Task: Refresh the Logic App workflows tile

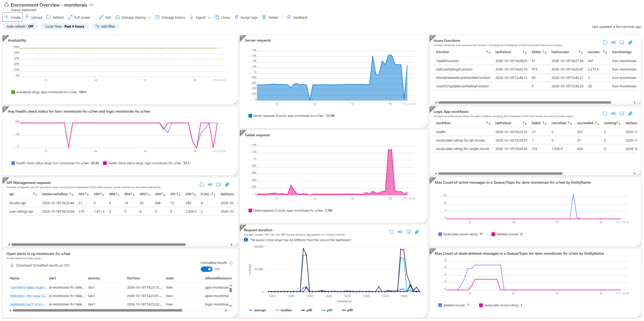Action: [x=605, y=113]
